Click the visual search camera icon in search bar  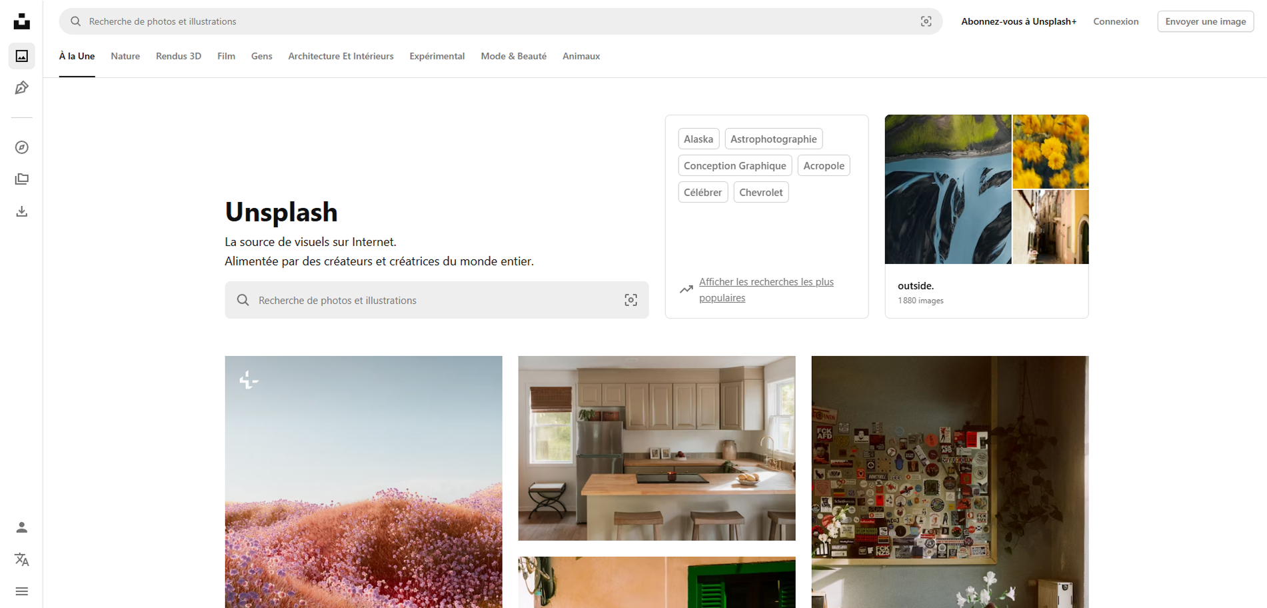tap(926, 21)
